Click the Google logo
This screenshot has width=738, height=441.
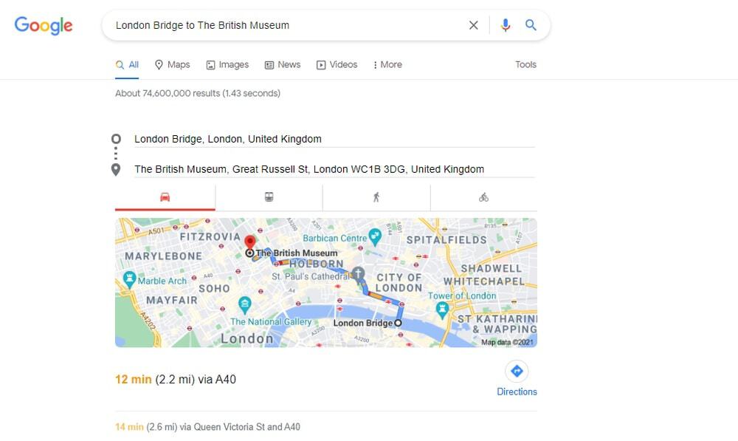44,25
